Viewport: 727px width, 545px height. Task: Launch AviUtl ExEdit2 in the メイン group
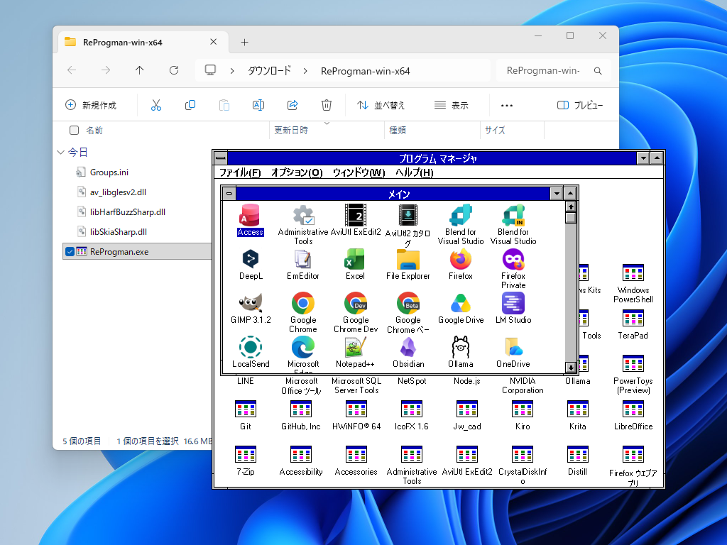pyautogui.click(x=356, y=221)
